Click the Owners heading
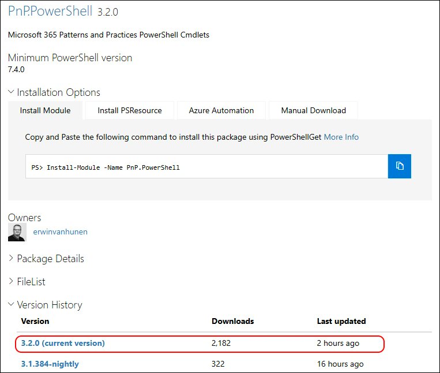Screen dimensions: 440x373 pos(24,218)
